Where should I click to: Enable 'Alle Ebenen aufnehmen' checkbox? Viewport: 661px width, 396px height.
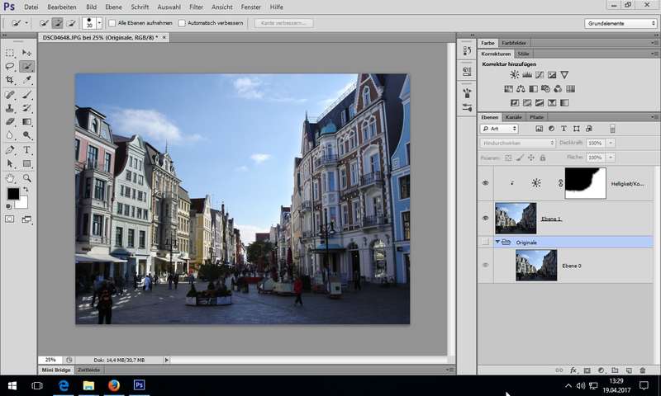(x=113, y=23)
